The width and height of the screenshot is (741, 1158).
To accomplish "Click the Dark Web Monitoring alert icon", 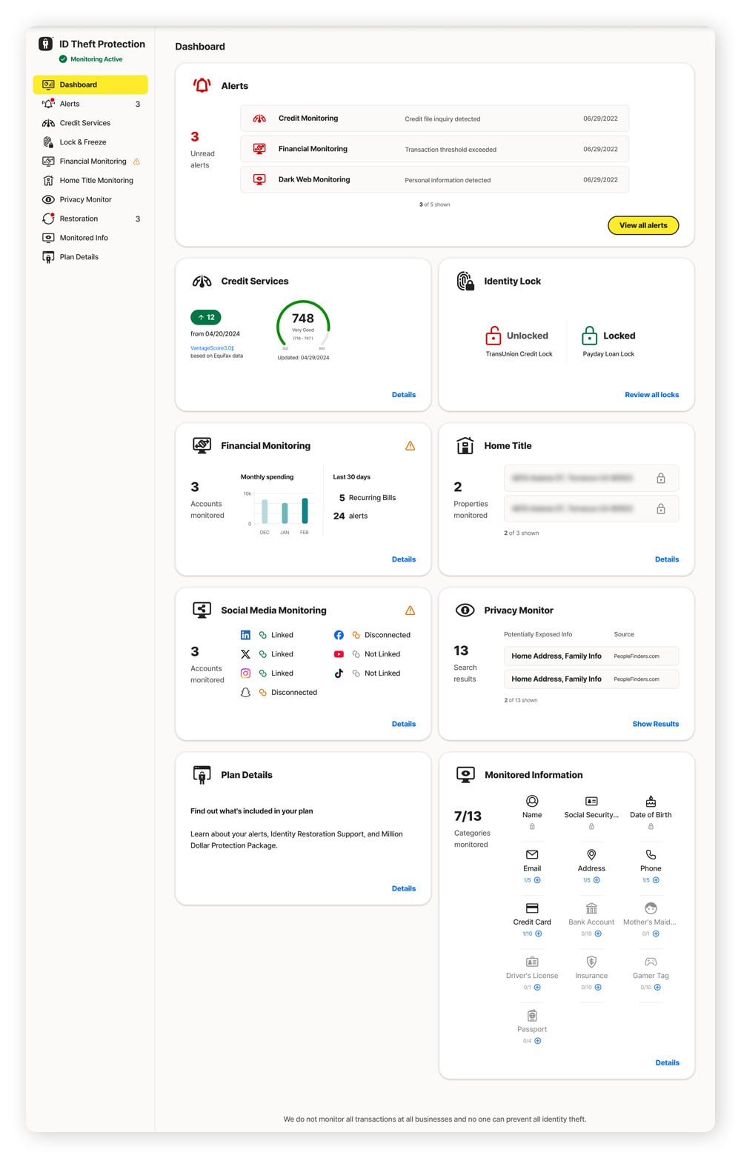I will (x=259, y=179).
